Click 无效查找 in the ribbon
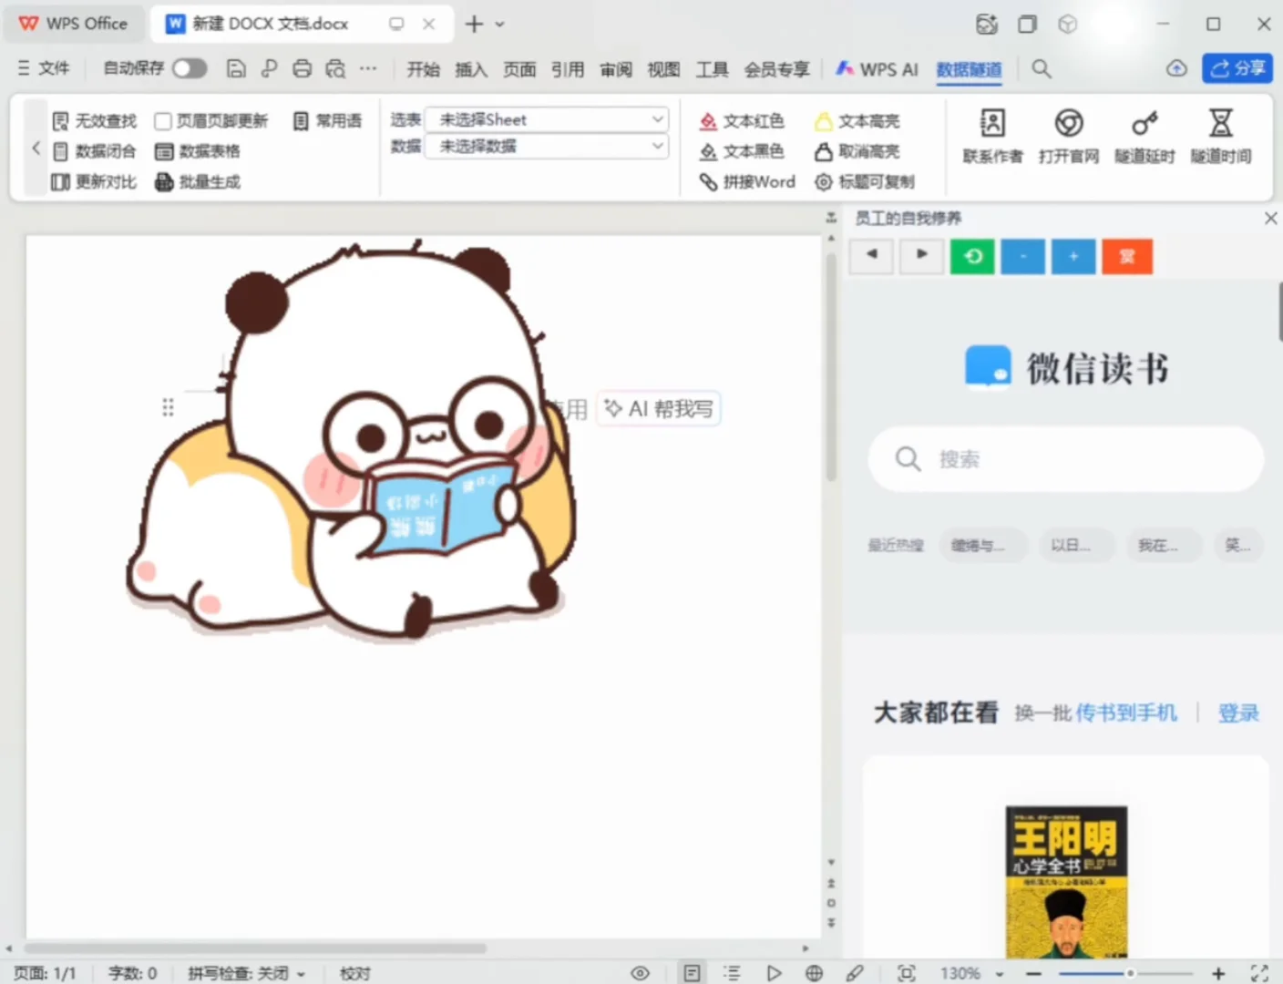The width and height of the screenshot is (1283, 984). (94, 120)
